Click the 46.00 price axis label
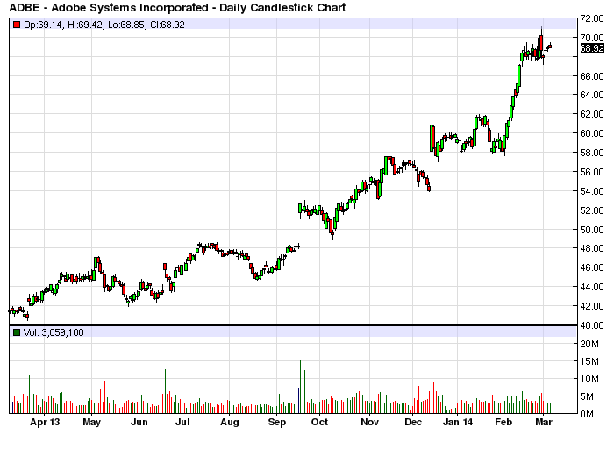The width and height of the screenshot is (614, 449). [592, 267]
